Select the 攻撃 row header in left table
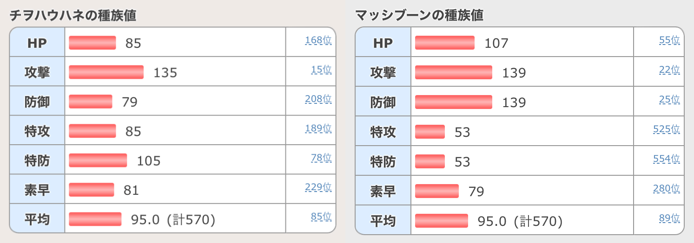Image resolution: width=694 pixels, height=243 pixels. (x=37, y=72)
